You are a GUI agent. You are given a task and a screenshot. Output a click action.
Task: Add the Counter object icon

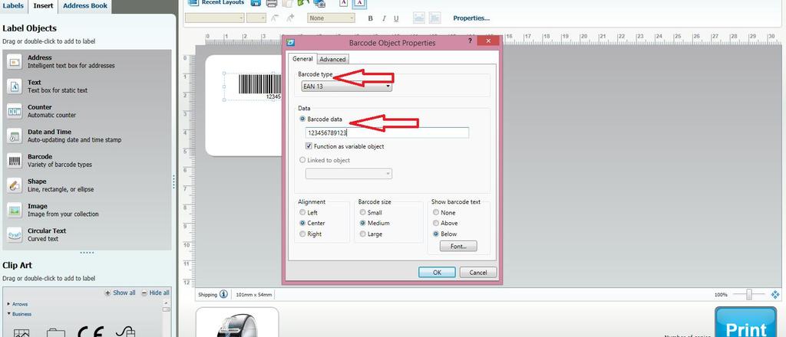(14, 111)
